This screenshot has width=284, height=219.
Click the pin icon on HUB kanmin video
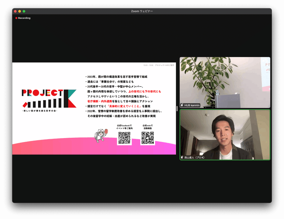click(182, 105)
